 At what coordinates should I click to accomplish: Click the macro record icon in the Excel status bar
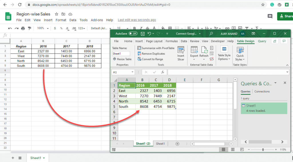click(x=114, y=150)
